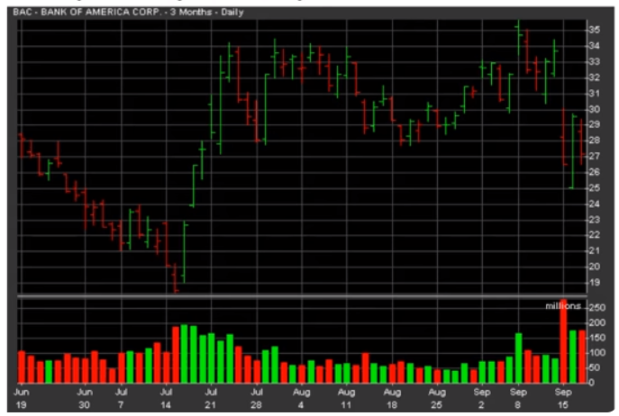619x416 pixels.
Task: Click price axis label 27
Action: pos(595,156)
